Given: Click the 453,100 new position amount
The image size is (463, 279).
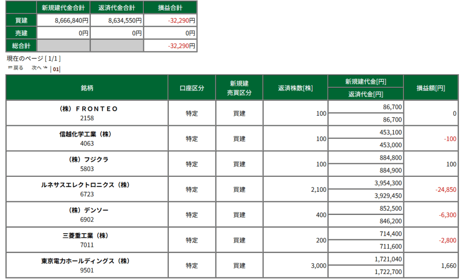Looking at the screenshot, I should 391,132.
